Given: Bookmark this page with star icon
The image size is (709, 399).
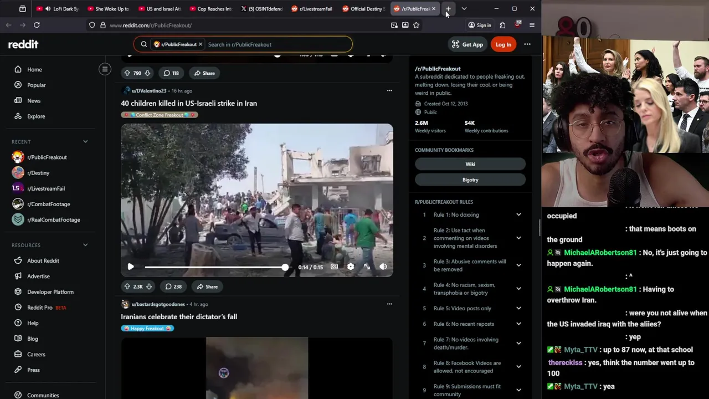Looking at the screenshot, I should (x=416, y=25).
